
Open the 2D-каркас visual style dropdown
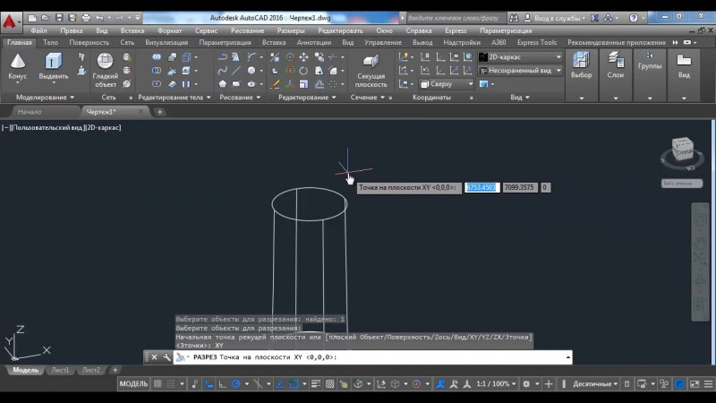pyautogui.click(x=520, y=57)
